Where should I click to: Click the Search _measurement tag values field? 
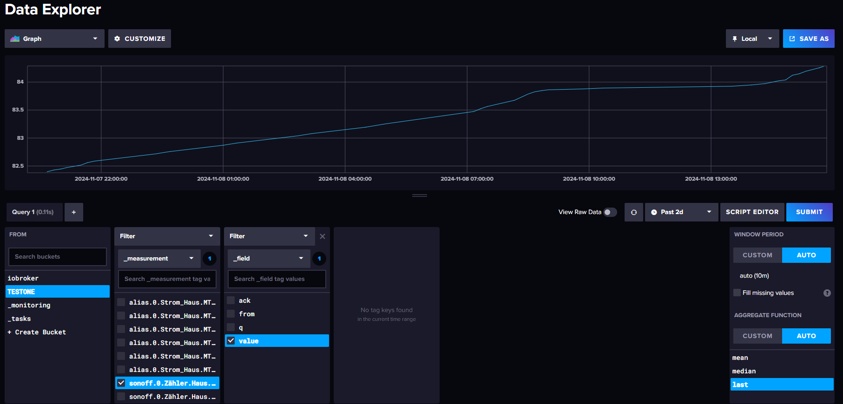point(167,279)
